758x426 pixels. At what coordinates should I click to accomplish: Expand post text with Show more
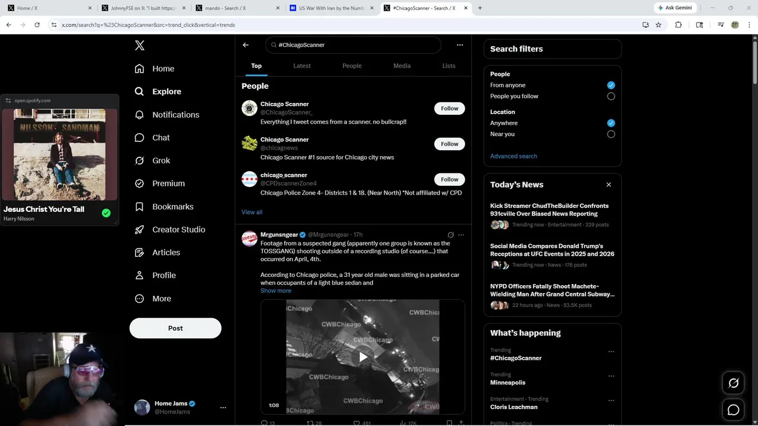point(276,291)
